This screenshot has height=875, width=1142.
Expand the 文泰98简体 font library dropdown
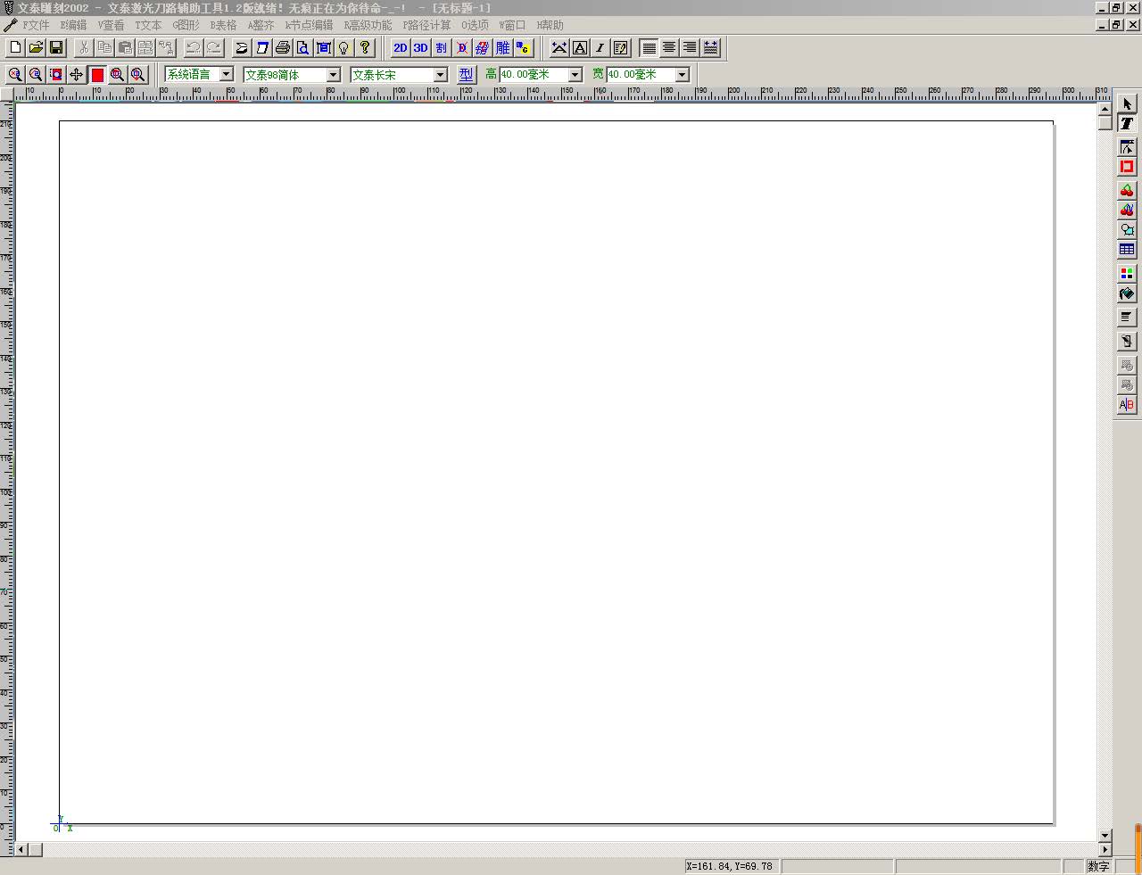pyautogui.click(x=333, y=75)
